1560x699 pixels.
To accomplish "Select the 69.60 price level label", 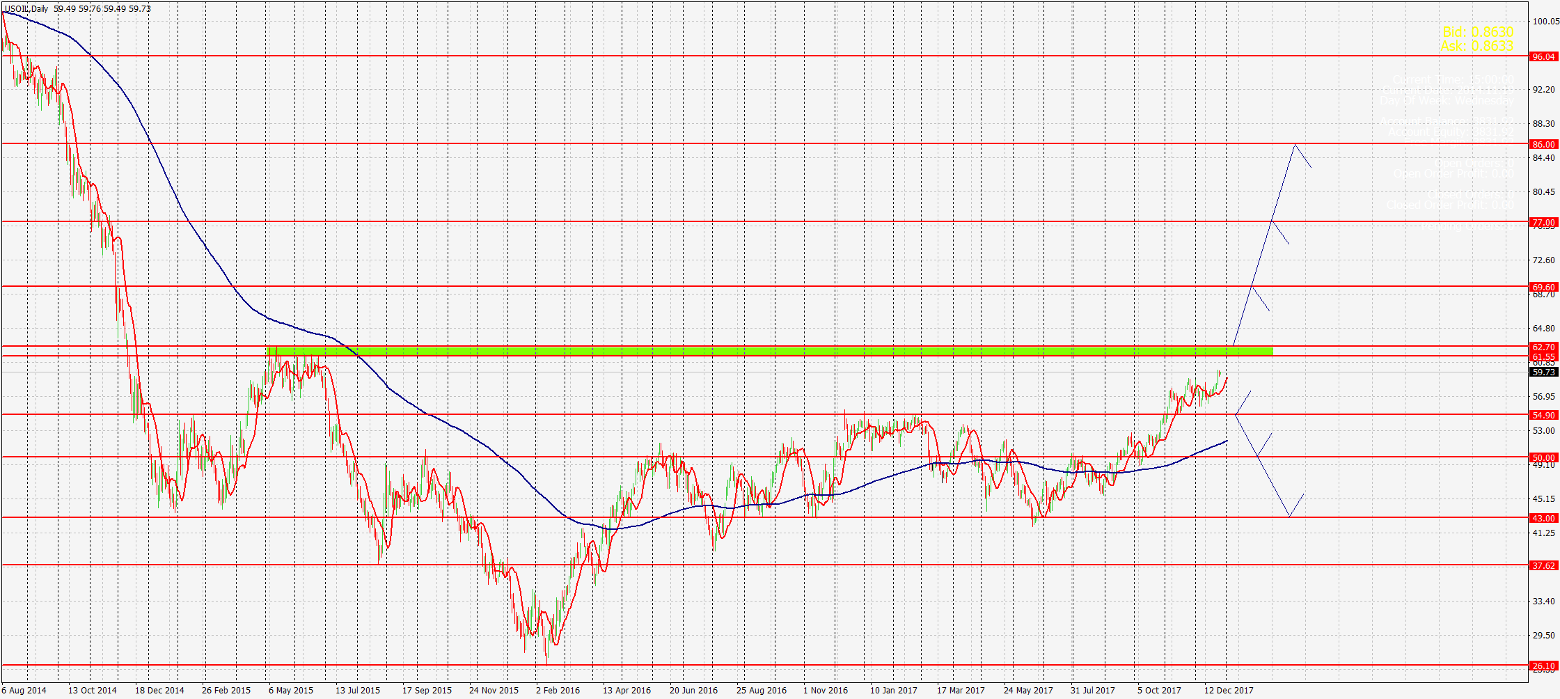I will (x=1543, y=287).
